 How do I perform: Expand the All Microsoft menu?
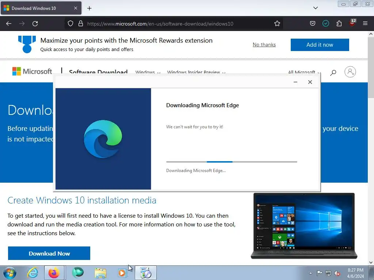pos(305,72)
